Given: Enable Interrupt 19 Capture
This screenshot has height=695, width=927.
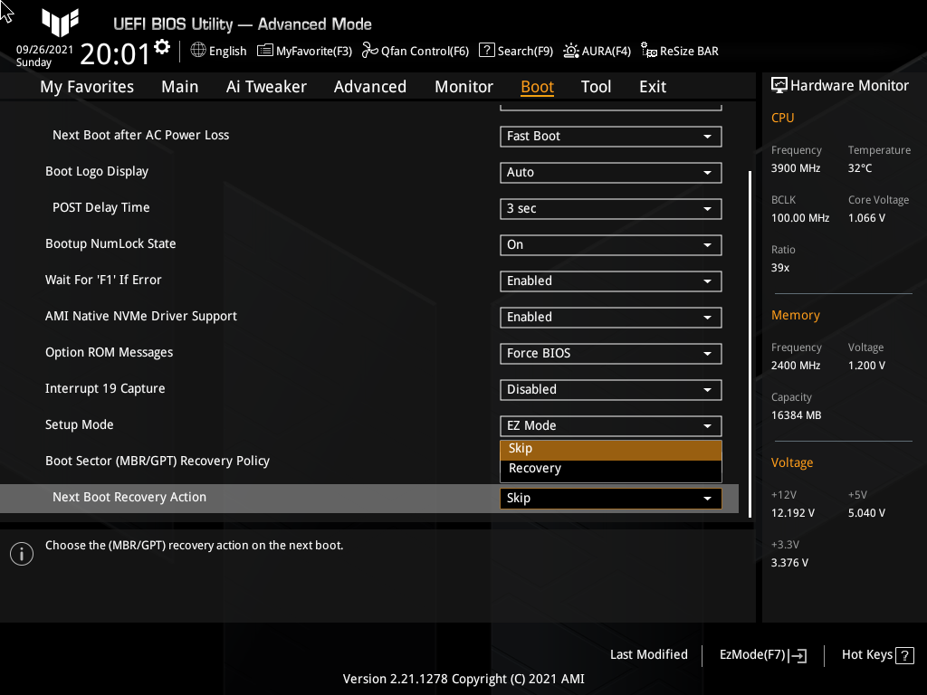Looking at the screenshot, I should click(x=609, y=389).
